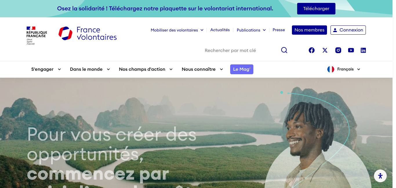
Task: Expand the S'engager menu
Action: [46, 69]
